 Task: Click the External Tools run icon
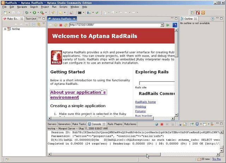coord(42,13)
